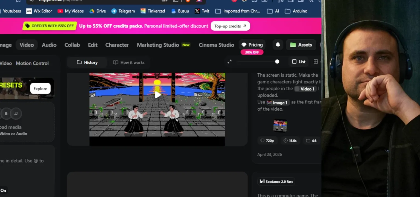The height and width of the screenshot is (197, 420).
Task: Switch to grid view icon
Action: point(316,62)
